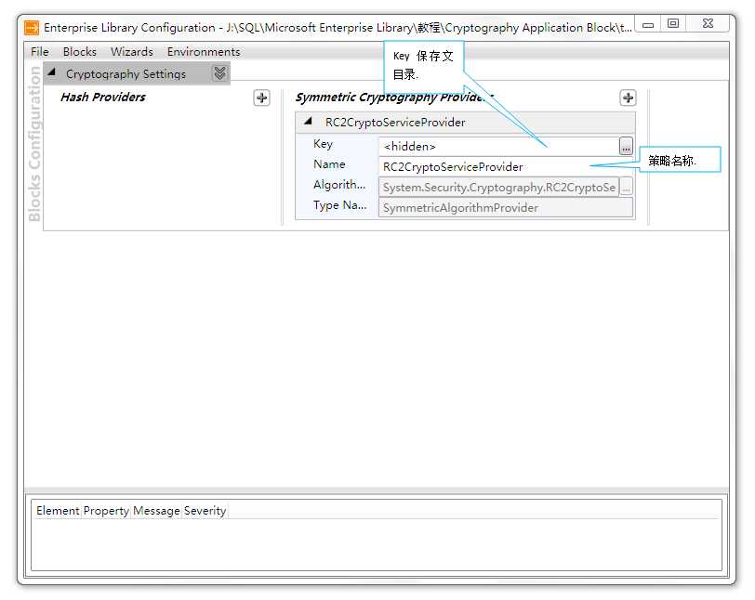Click the Cryptography Settings title text
755x600 pixels.
point(126,74)
